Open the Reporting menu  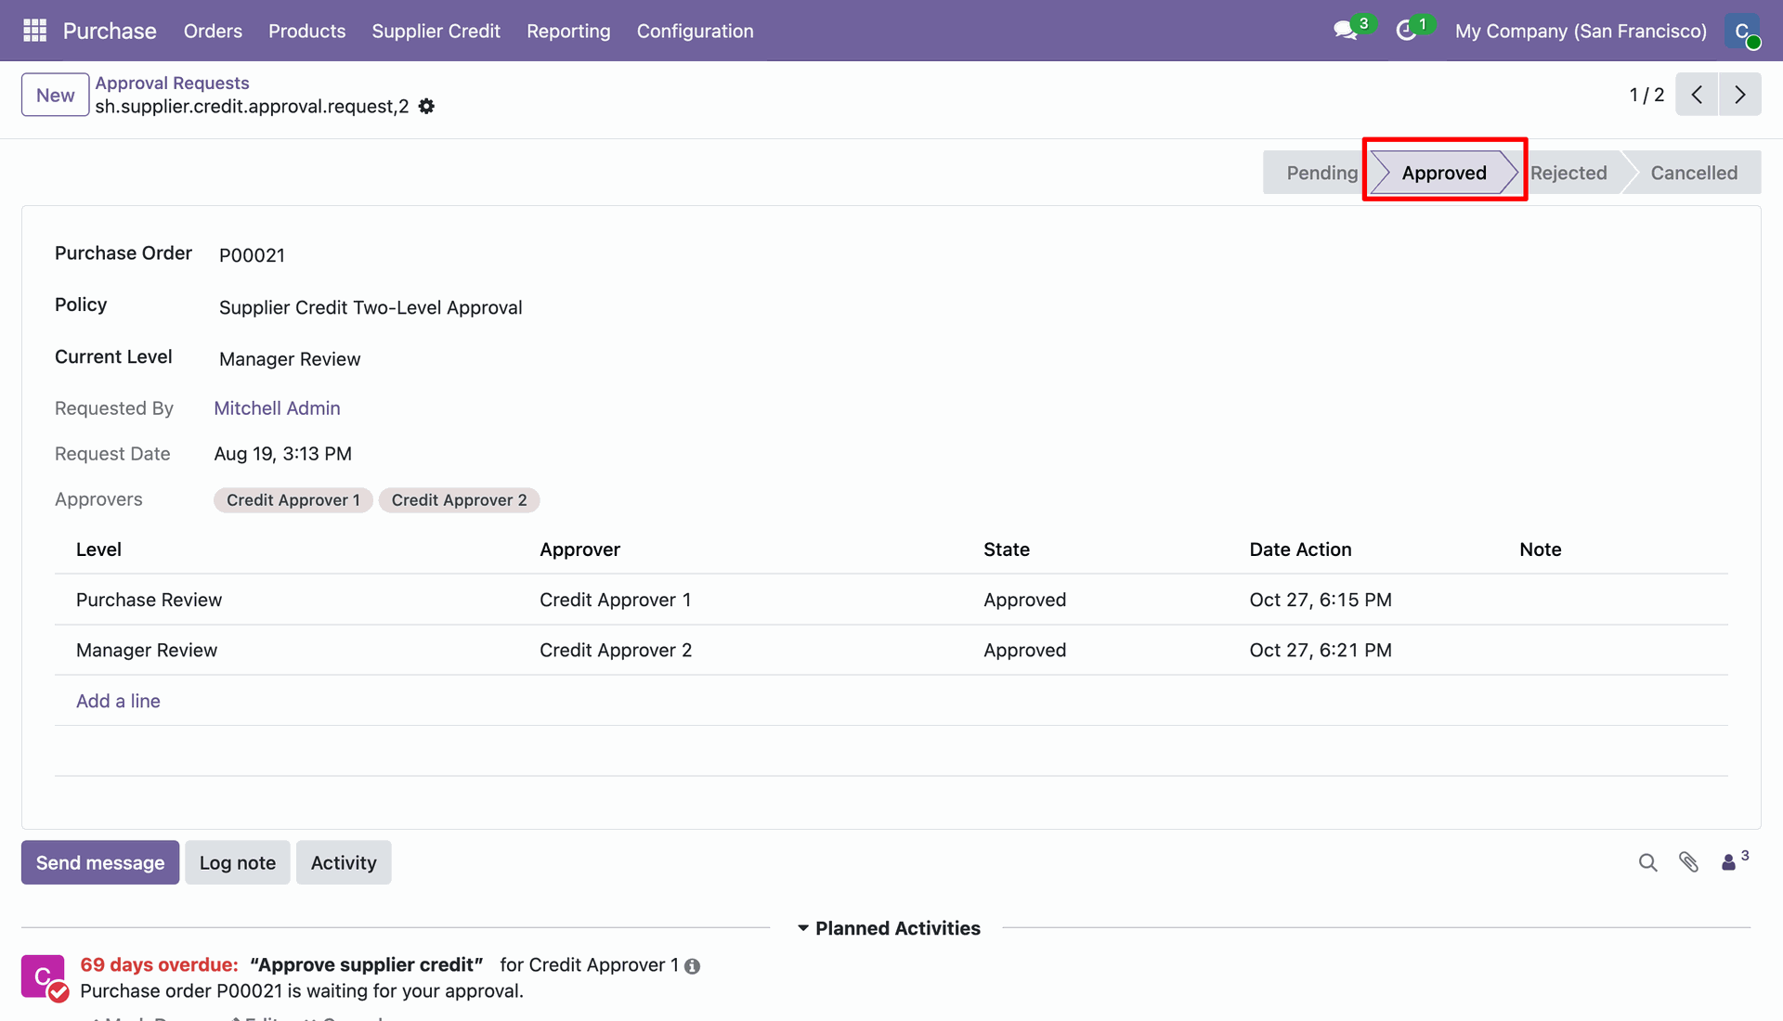coord(568,31)
